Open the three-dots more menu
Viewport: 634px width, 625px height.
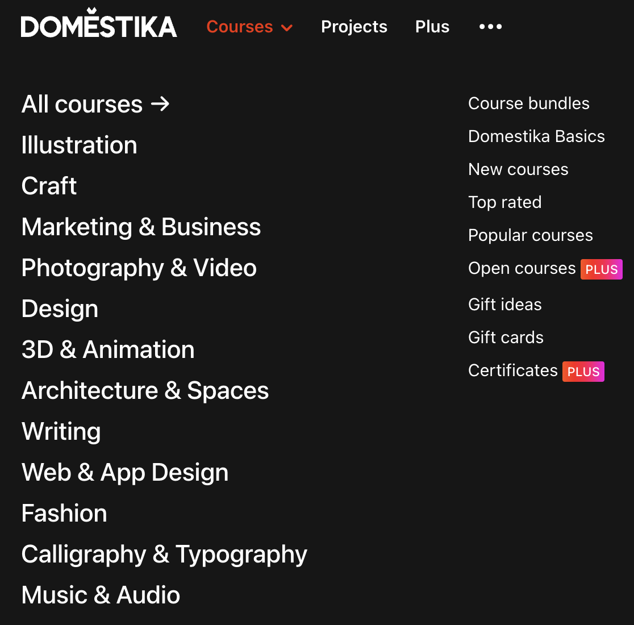(490, 27)
